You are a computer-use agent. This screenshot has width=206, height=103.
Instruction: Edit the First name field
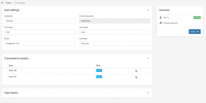click(40, 32)
